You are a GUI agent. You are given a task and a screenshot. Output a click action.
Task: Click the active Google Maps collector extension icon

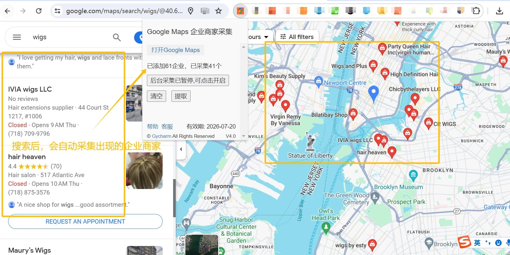pyautogui.click(x=240, y=11)
